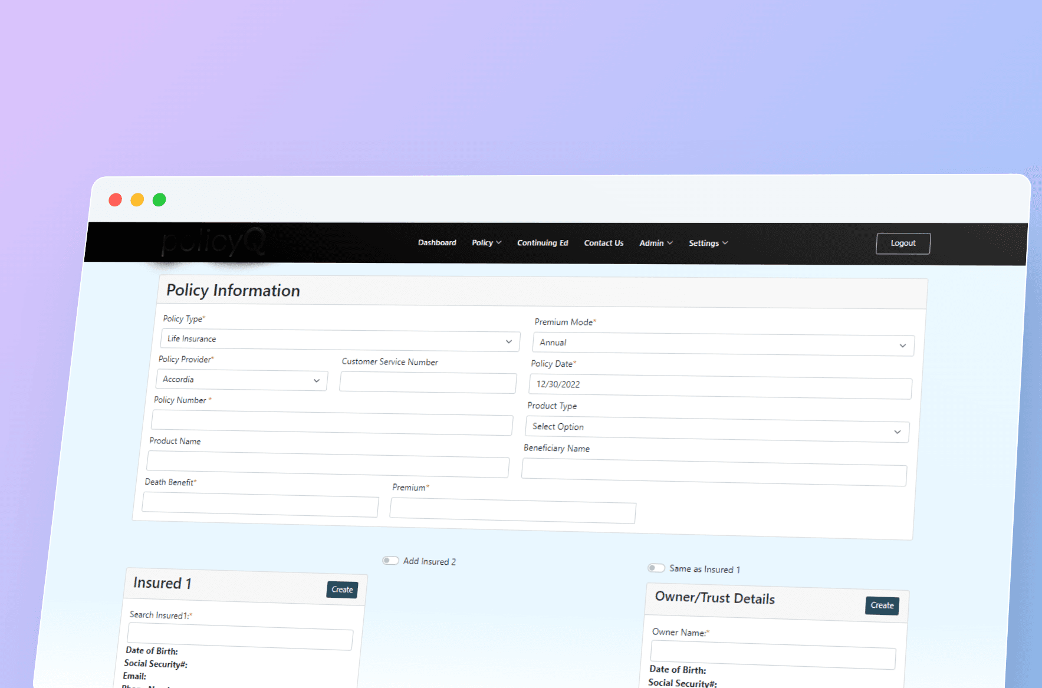Toggle the Add Insured 2 switch

[390, 561]
